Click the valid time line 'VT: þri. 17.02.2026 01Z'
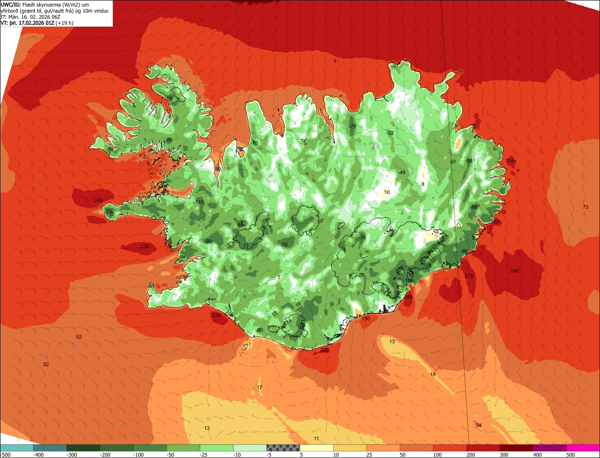The width and height of the screenshot is (600, 458). [x=27, y=23]
